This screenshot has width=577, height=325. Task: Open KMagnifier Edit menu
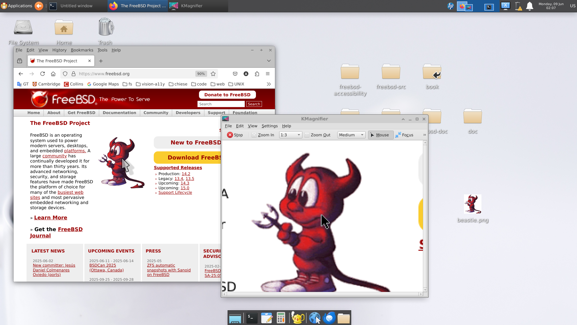click(x=240, y=126)
